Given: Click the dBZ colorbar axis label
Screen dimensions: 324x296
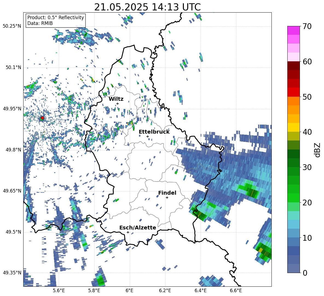Looking at the screenshot, I should click(x=318, y=150).
